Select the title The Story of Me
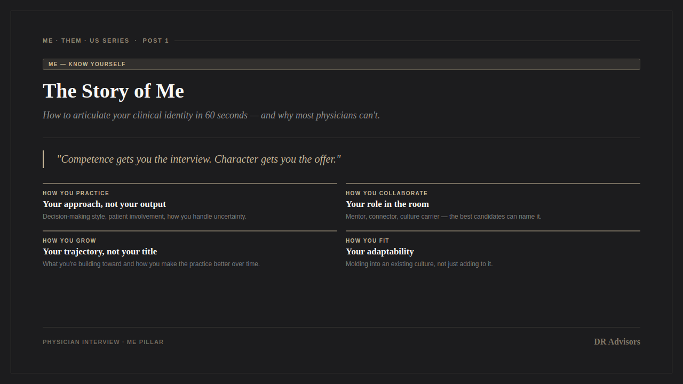This screenshot has height=384, width=683. tap(113, 91)
